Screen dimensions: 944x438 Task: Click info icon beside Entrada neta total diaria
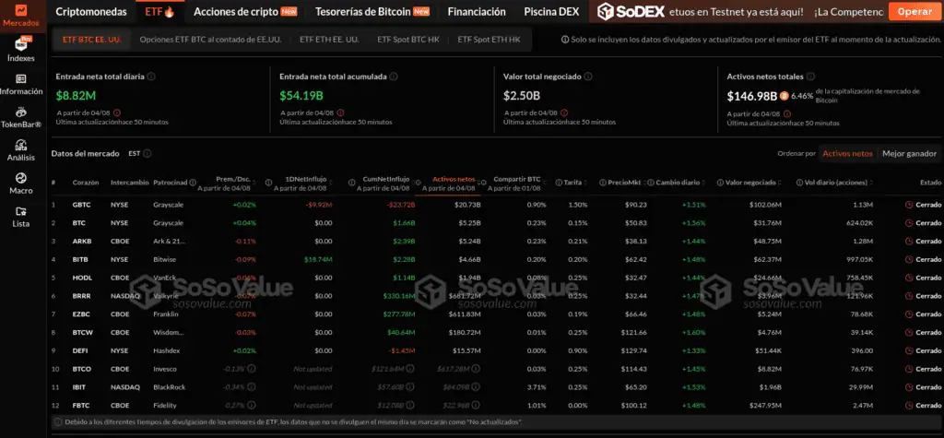(x=151, y=77)
